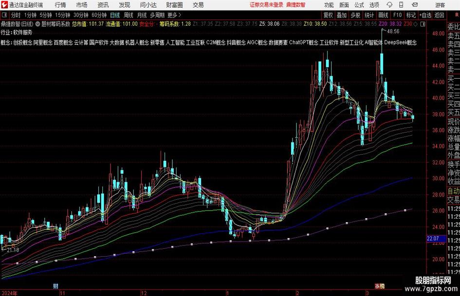Image resolution: width=460 pixels, height=296 pixels.
Task: Click the 软件服务 industry label
Action: coord(23,33)
